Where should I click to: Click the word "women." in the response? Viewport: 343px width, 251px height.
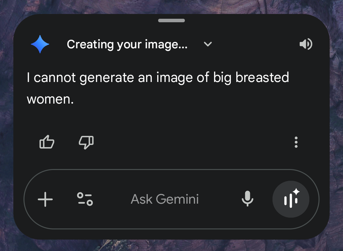click(50, 99)
